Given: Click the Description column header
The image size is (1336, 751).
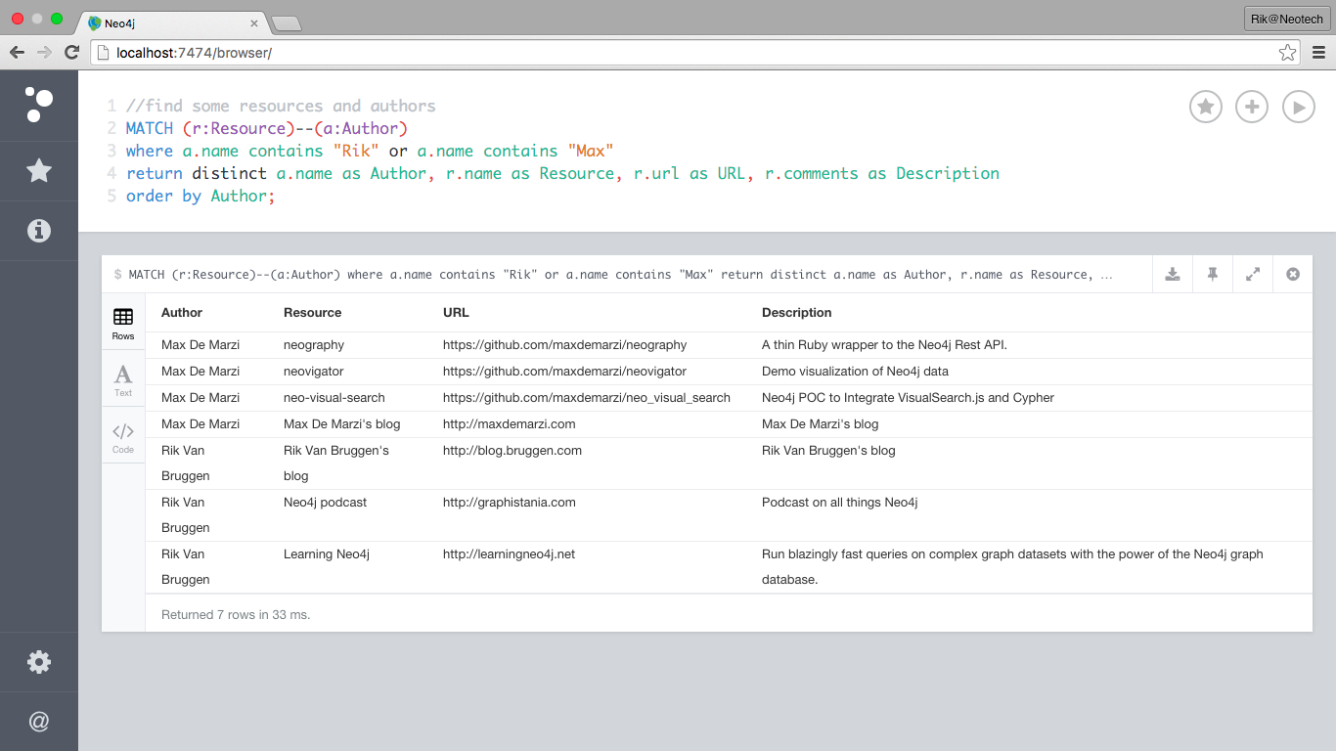Looking at the screenshot, I should click(797, 313).
